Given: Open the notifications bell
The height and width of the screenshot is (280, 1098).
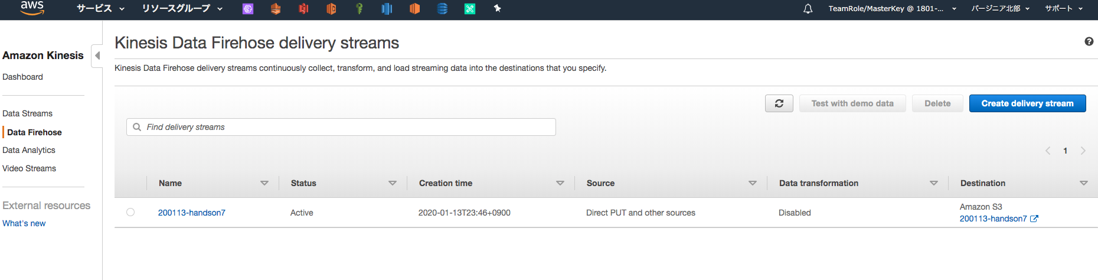Looking at the screenshot, I should pos(808,9).
